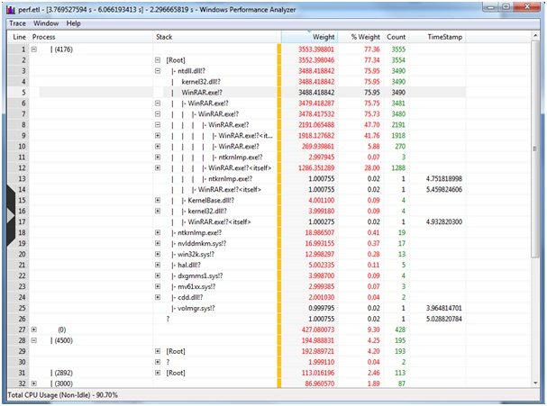Collapse the WinRAR.exe!? node on line 7

tap(158, 114)
